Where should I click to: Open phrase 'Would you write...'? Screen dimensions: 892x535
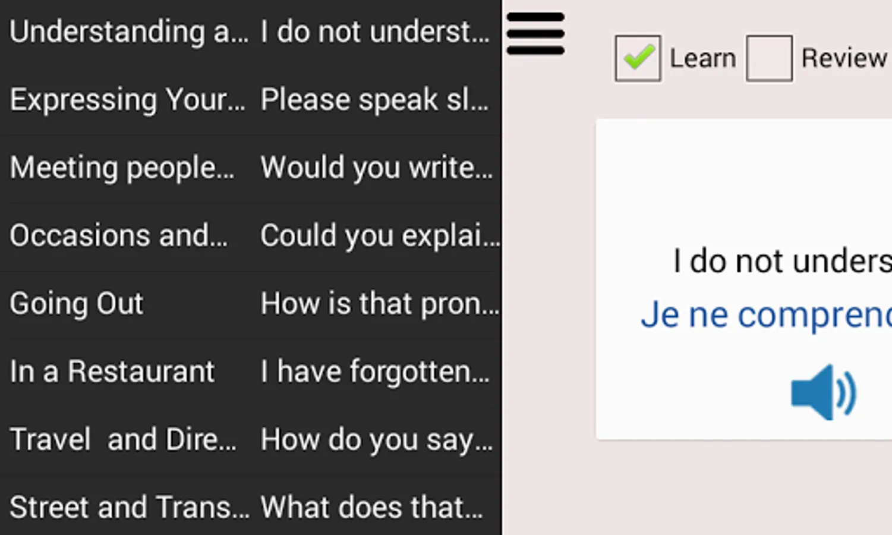[x=377, y=168]
